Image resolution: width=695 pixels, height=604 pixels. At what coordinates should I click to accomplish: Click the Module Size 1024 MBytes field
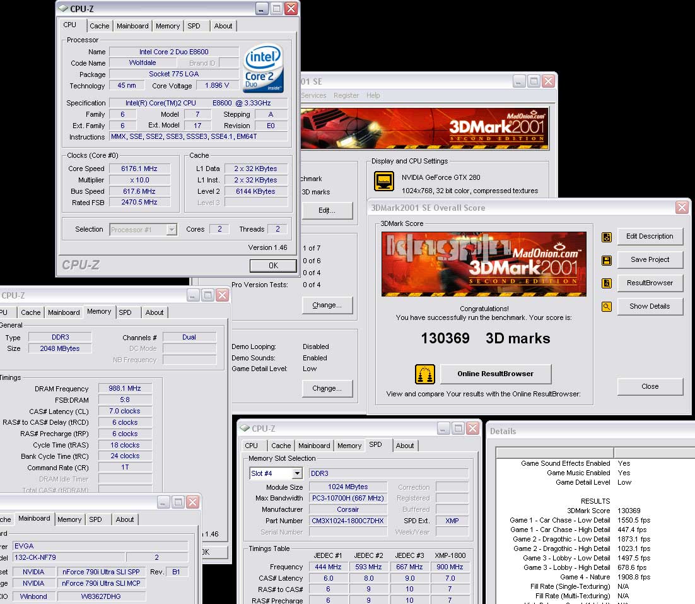[x=348, y=487]
